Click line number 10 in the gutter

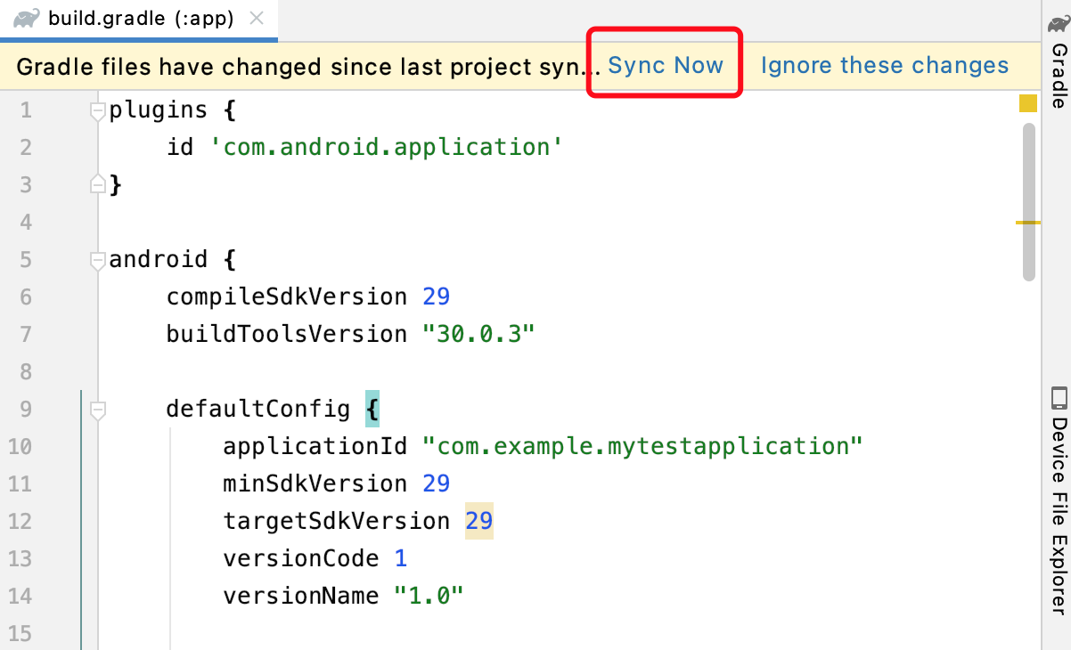click(20, 446)
